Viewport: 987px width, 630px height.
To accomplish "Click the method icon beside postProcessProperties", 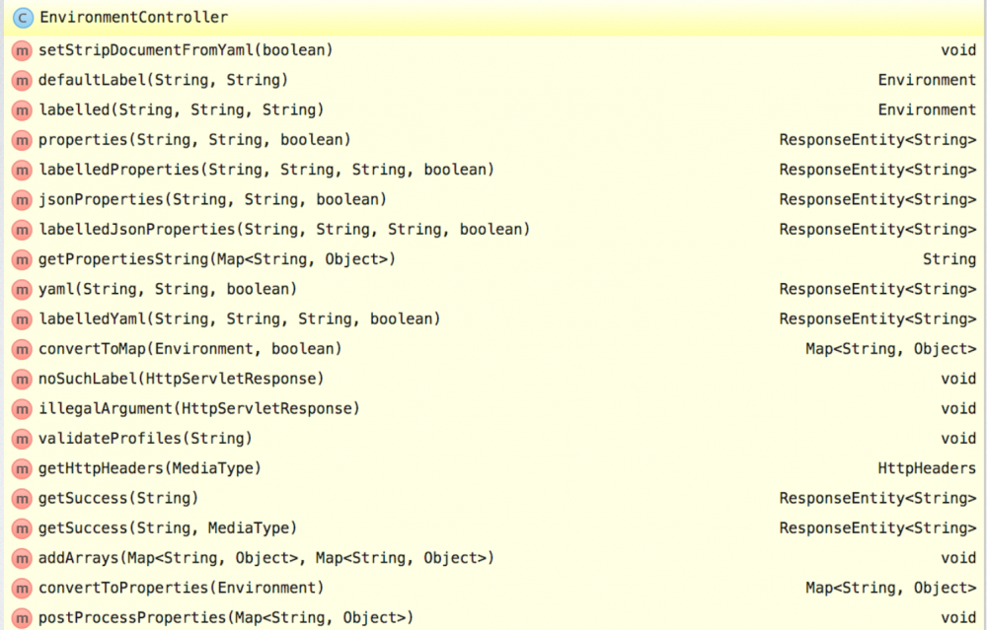I will coord(21,617).
